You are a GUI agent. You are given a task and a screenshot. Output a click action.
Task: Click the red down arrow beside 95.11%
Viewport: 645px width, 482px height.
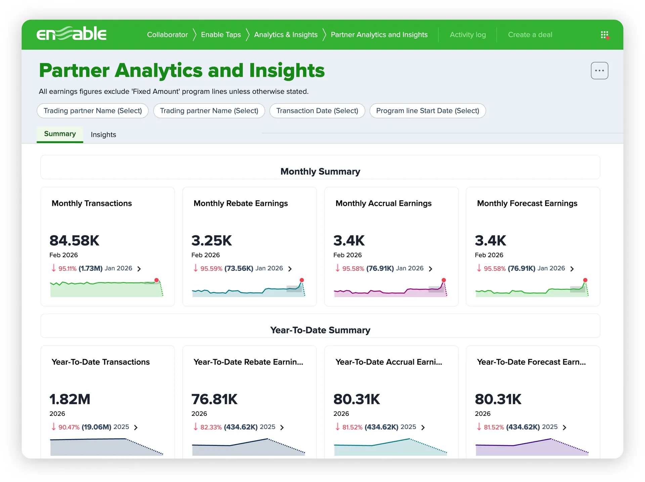point(53,268)
